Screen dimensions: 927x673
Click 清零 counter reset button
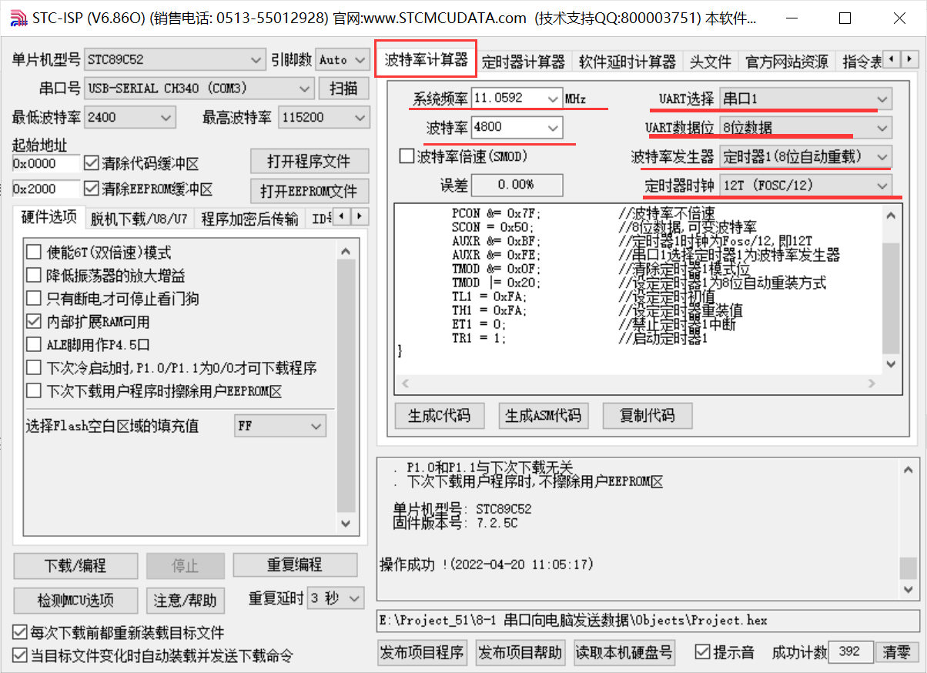(897, 653)
